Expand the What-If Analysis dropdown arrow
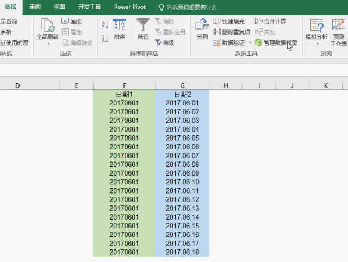This screenshot has height=262, width=348. 318,43
